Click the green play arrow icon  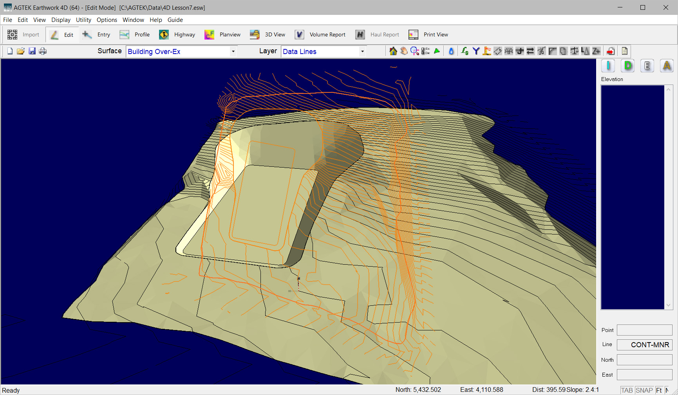point(437,51)
